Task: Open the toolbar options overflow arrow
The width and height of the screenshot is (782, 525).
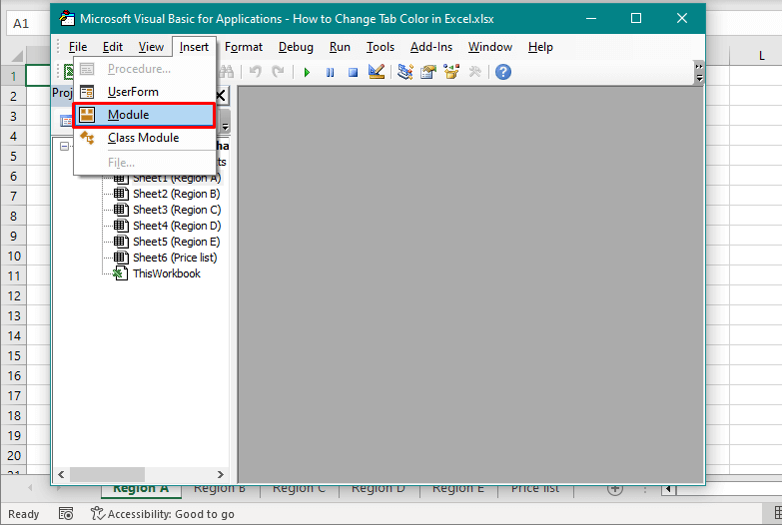Action: tap(699, 72)
